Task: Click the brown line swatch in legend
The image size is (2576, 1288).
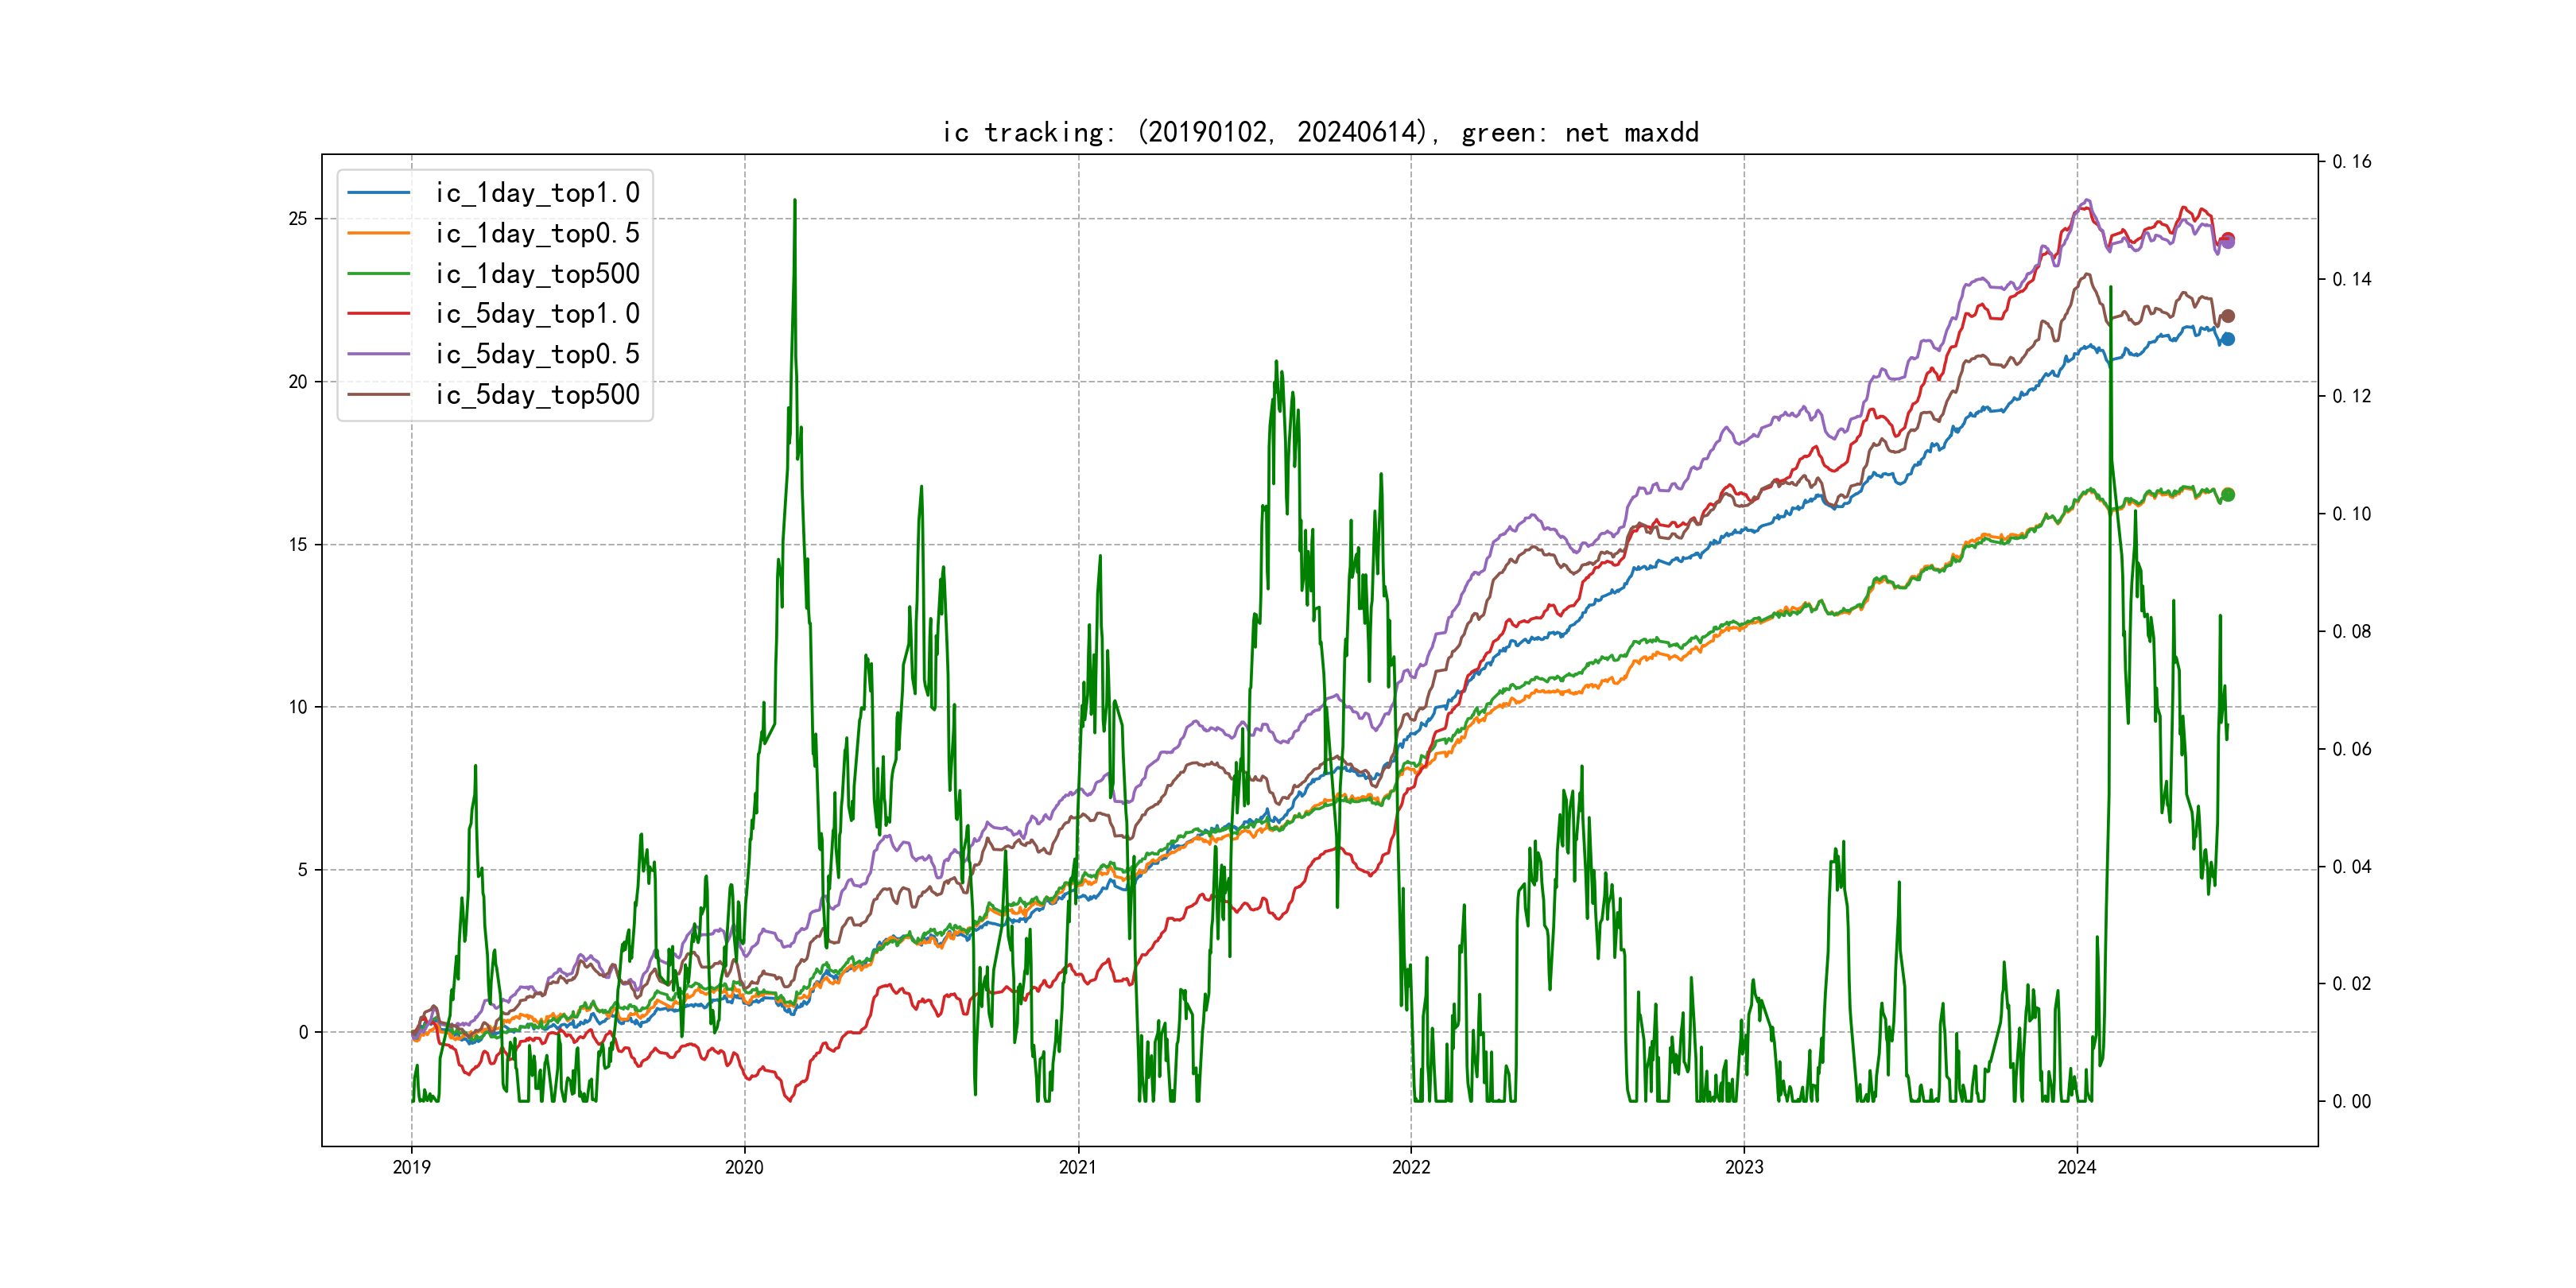Action: [379, 395]
